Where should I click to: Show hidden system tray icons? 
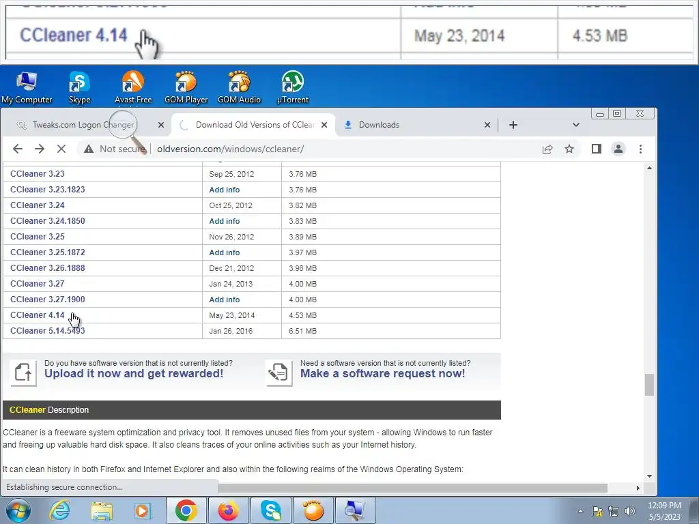pyautogui.click(x=580, y=511)
